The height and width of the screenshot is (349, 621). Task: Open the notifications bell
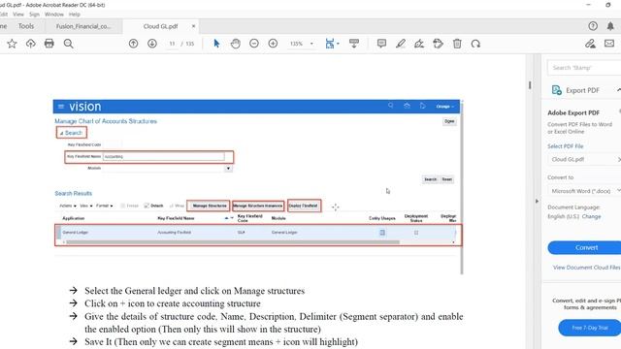610,26
